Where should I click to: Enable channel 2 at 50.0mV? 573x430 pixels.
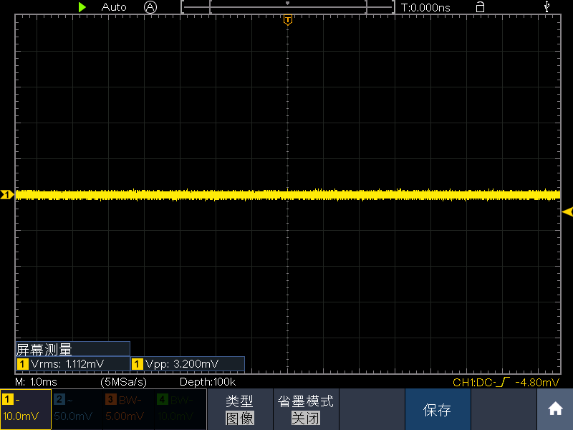tap(77, 409)
